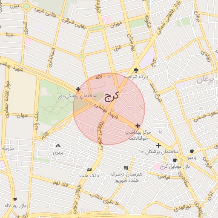The image size is (218, 218).
Task: Select the school icon above هنرستان دخترانه
Action: point(126,168)
